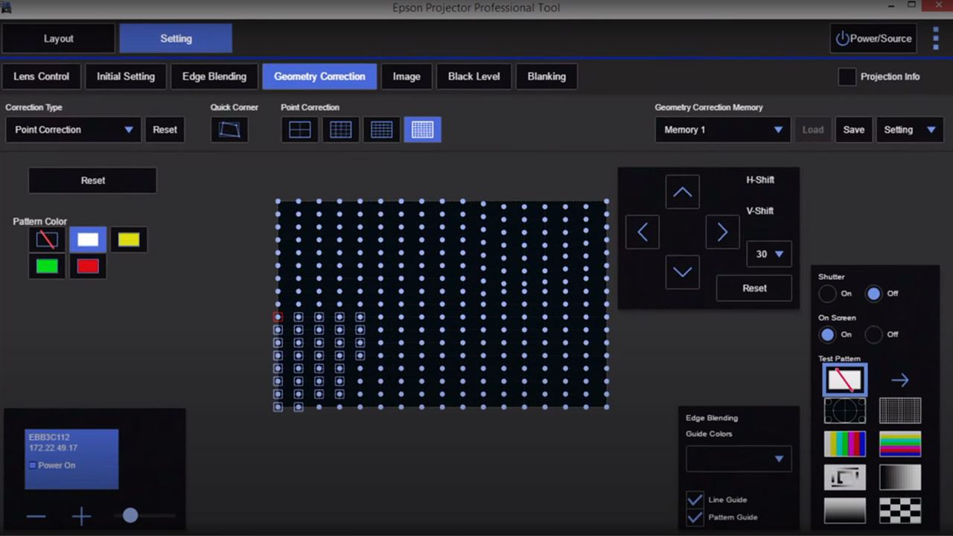Viewport: 953px width, 536px height.
Task: Open the three-dot more options menu
Action: pyautogui.click(x=936, y=38)
